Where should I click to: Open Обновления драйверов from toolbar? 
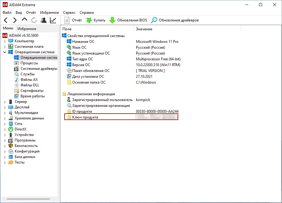(x=175, y=20)
